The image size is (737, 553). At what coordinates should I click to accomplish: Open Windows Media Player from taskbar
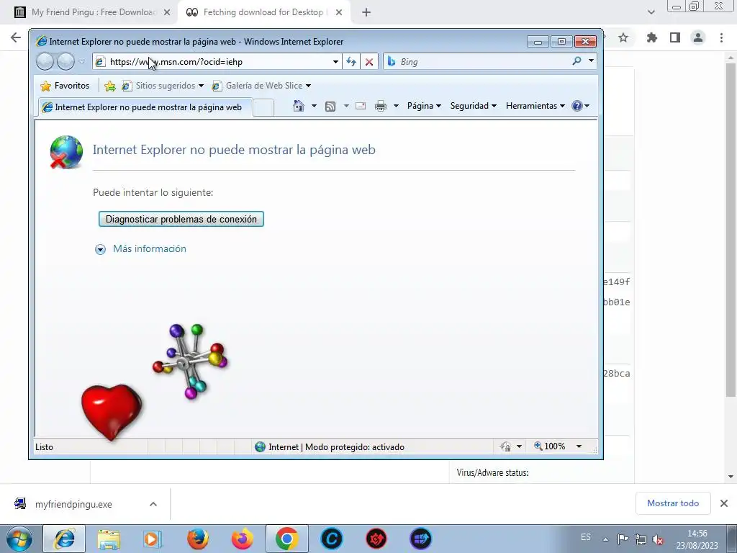(x=153, y=539)
